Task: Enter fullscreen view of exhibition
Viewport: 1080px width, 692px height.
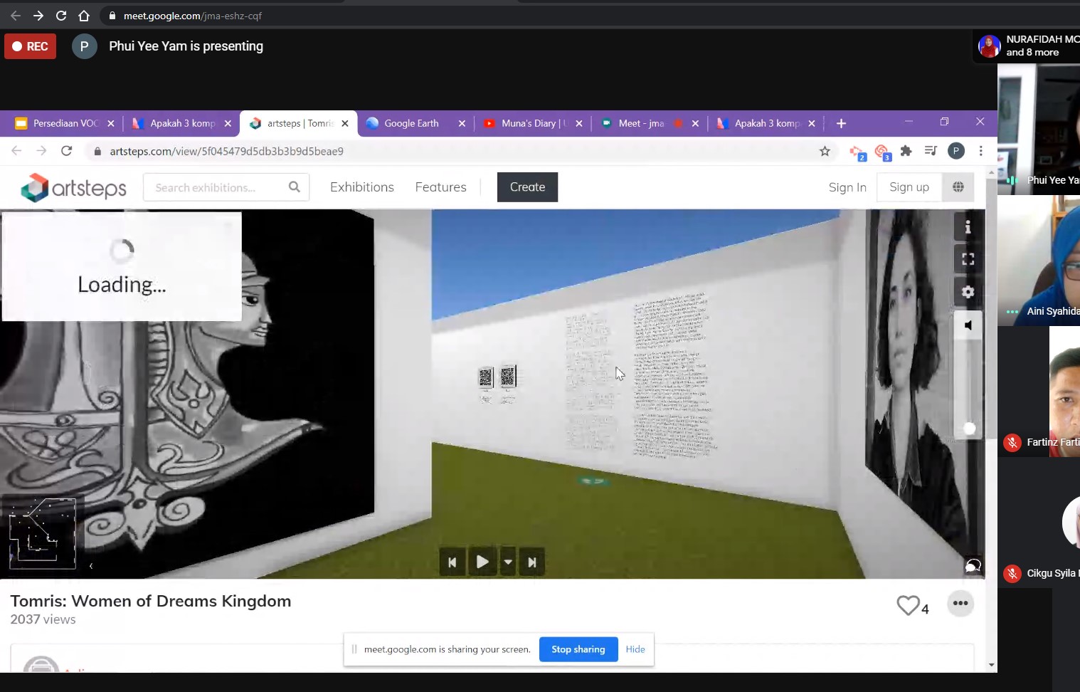Action: tap(968, 259)
